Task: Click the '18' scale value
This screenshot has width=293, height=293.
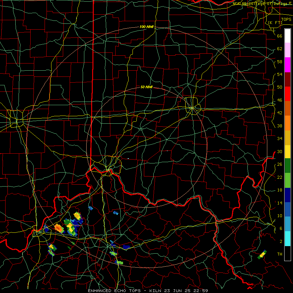Action: click(x=280, y=190)
